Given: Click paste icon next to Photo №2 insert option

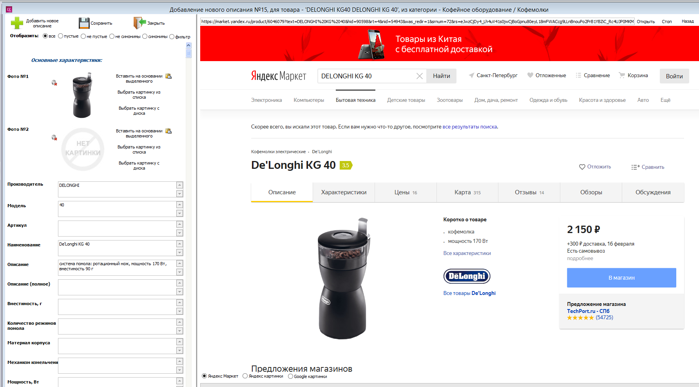Looking at the screenshot, I should click(x=168, y=131).
